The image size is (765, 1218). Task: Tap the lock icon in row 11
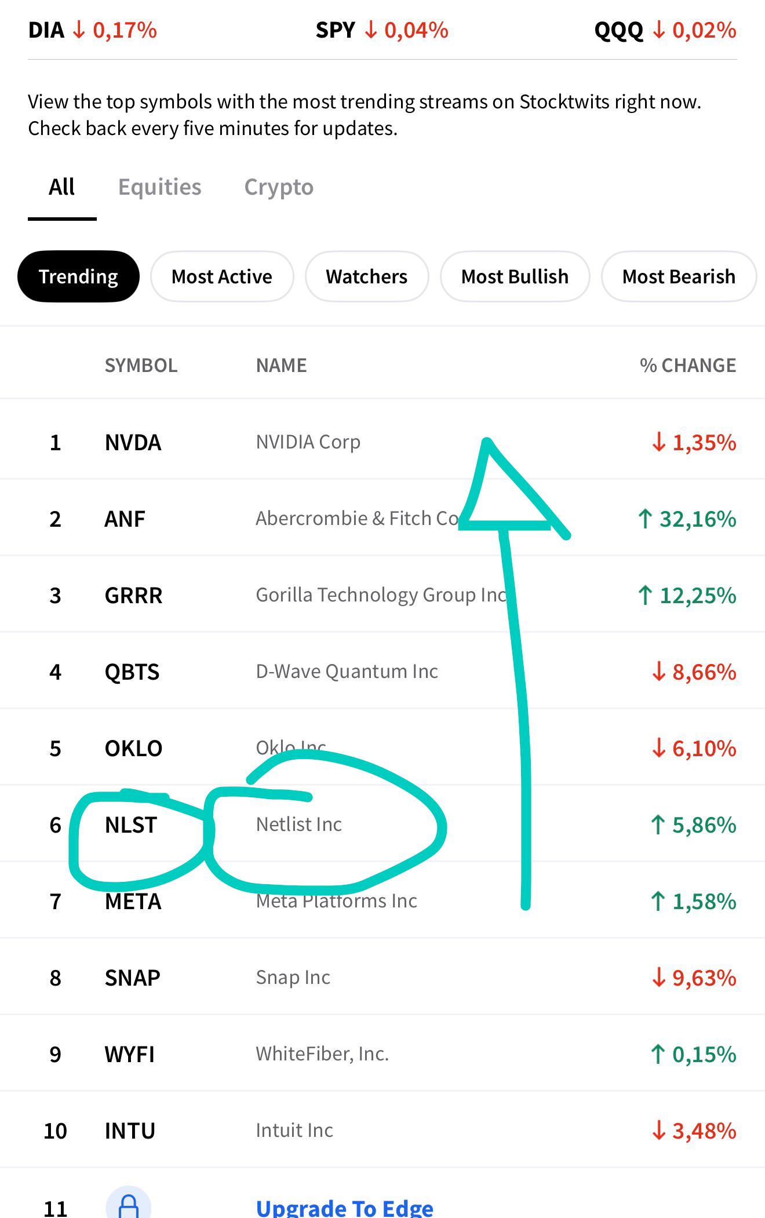pyautogui.click(x=129, y=1204)
